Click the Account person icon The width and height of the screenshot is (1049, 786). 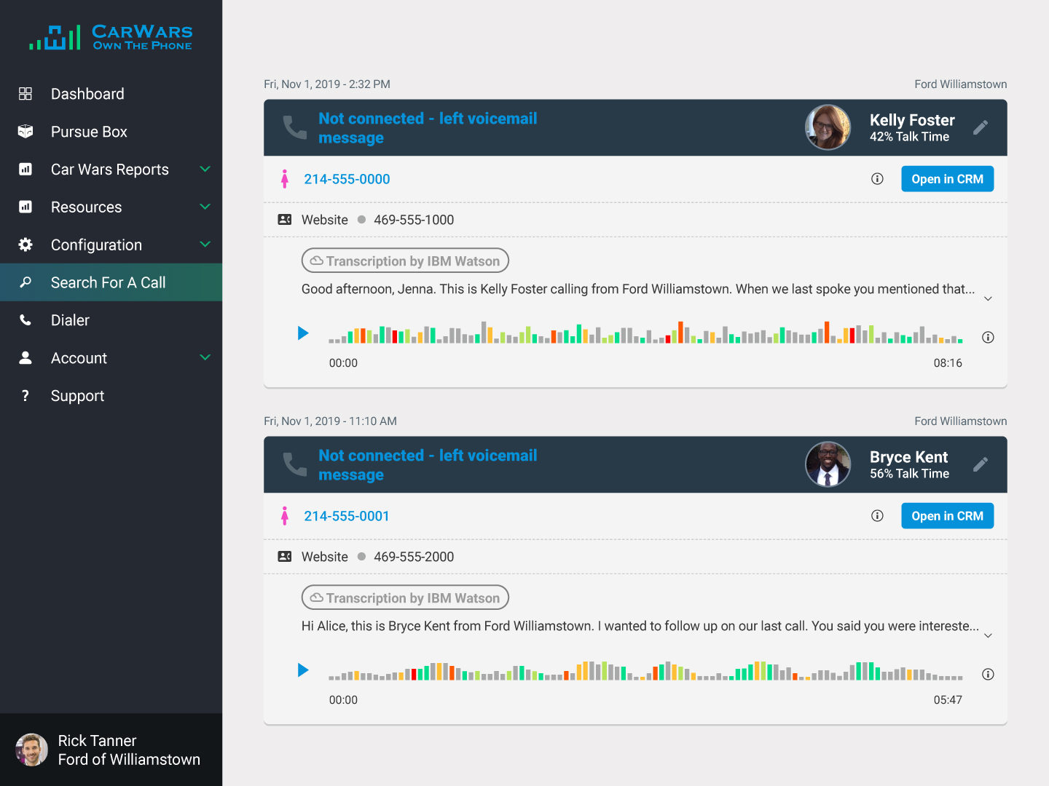tap(25, 358)
